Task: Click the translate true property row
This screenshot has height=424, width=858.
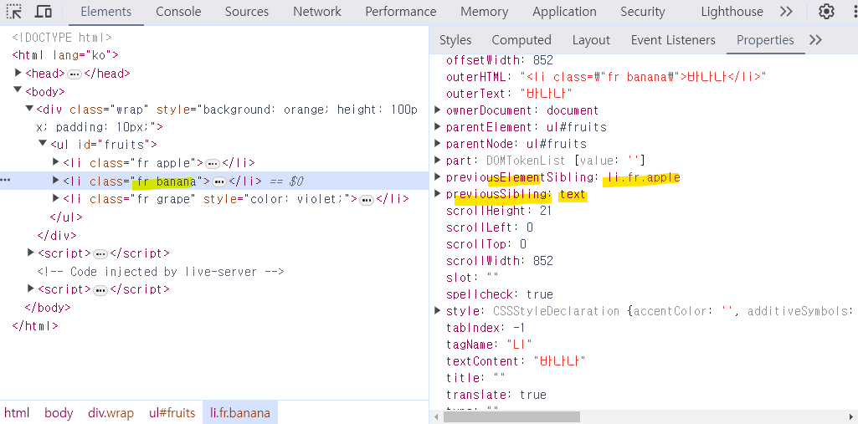Action: point(496,395)
